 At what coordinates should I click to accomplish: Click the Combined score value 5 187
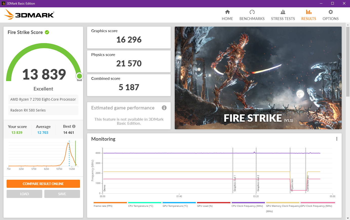click(x=129, y=87)
